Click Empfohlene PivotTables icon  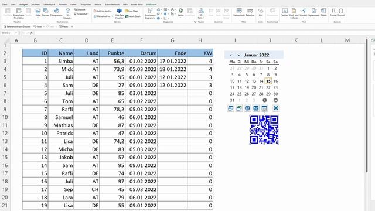[19, 13]
